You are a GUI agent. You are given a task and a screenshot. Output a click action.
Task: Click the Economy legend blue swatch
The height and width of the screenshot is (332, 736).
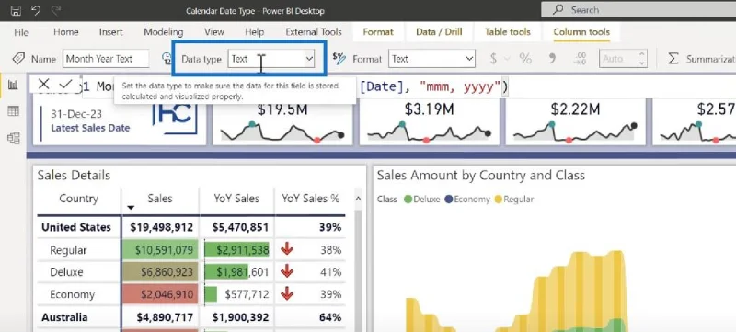tap(448, 200)
